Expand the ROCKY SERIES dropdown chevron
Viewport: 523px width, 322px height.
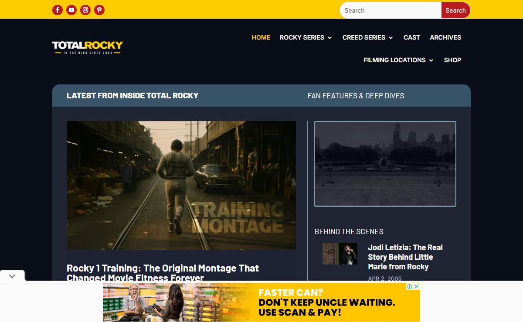tap(329, 38)
